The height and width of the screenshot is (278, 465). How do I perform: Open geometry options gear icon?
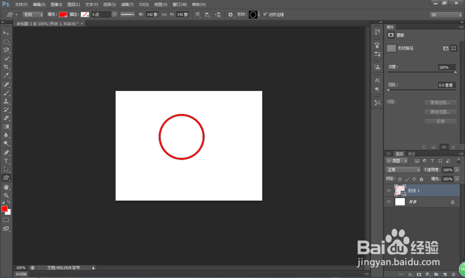[231, 14]
